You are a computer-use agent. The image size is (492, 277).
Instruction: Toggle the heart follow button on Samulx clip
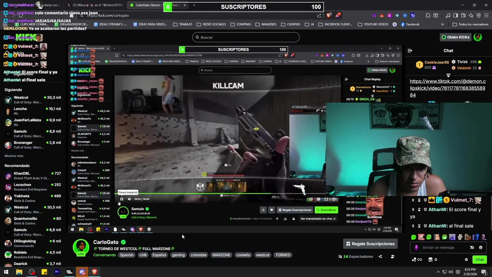click(x=271, y=210)
